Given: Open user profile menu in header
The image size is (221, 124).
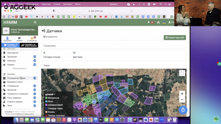Looking at the screenshot, I should click(171, 22).
